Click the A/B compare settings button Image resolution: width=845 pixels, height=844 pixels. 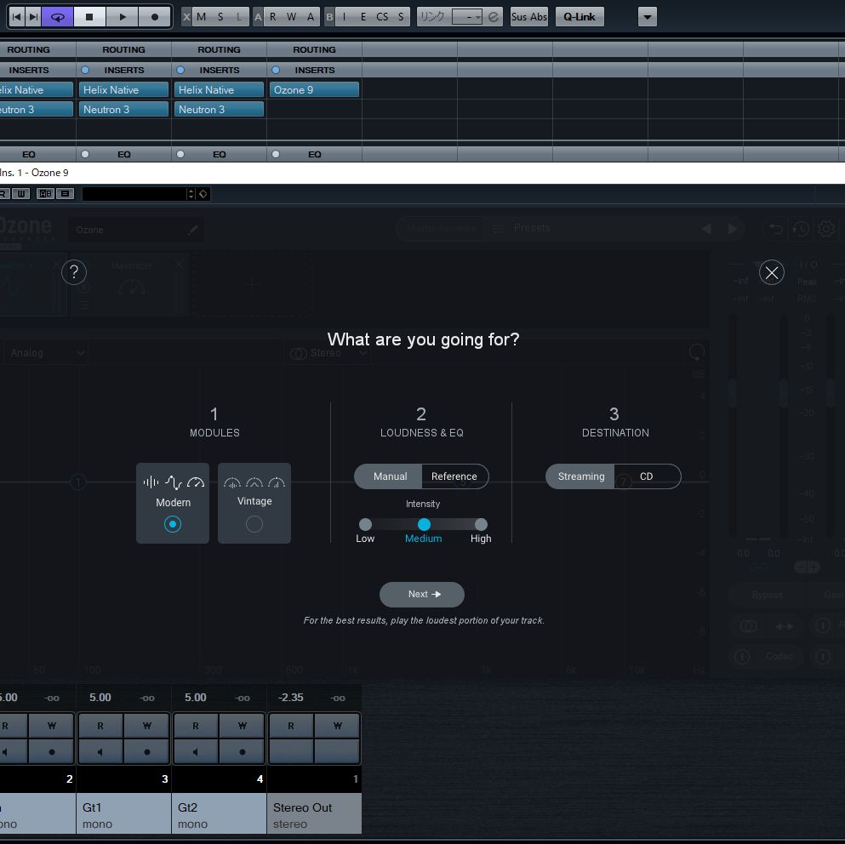[45, 193]
